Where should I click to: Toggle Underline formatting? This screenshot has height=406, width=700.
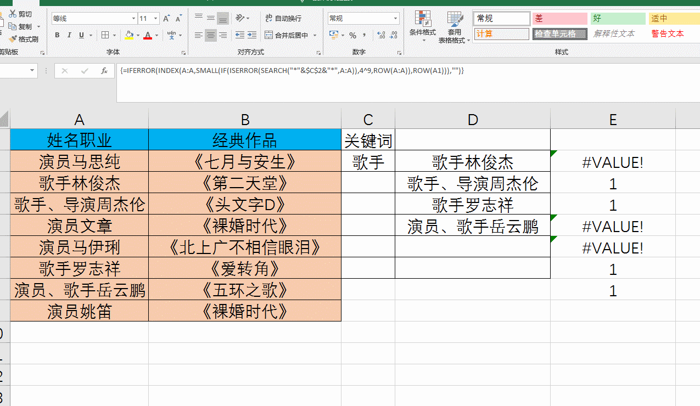[81, 35]
